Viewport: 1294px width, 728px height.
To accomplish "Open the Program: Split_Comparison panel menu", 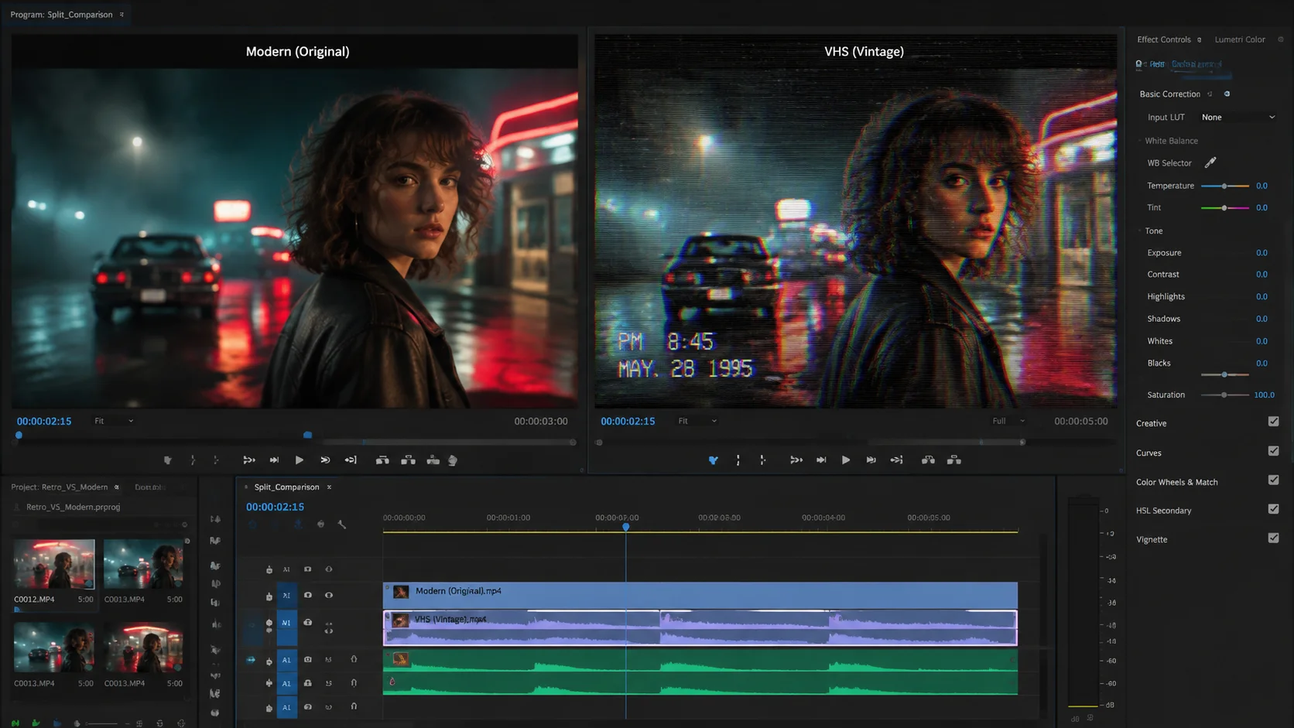I will point(122,15).
